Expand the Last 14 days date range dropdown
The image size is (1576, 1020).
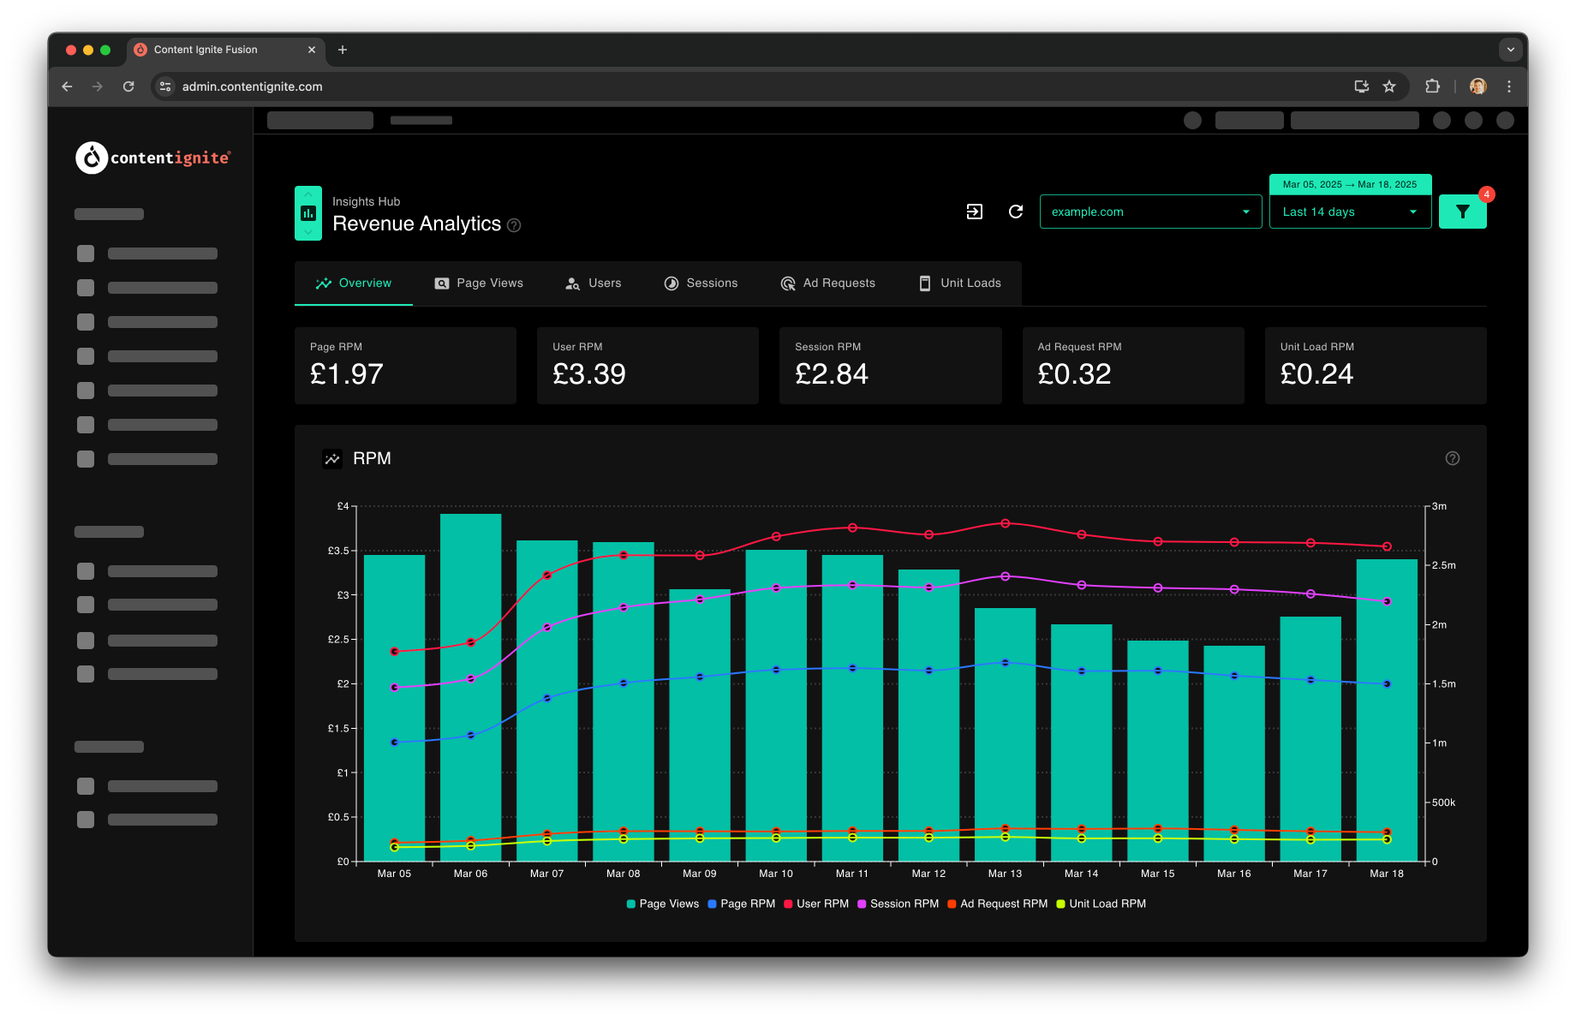point(1350,212)
